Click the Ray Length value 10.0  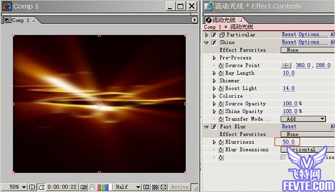[x=288, y=73]
